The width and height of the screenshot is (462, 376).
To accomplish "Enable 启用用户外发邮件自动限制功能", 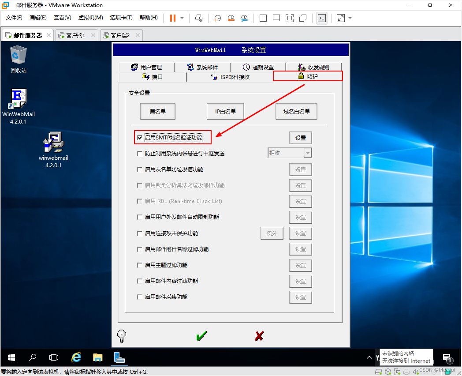I will pyautogui.click(x=140, y=217).
